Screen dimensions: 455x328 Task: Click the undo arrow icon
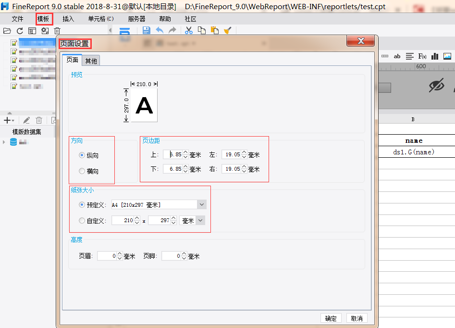tap(160, 30)
